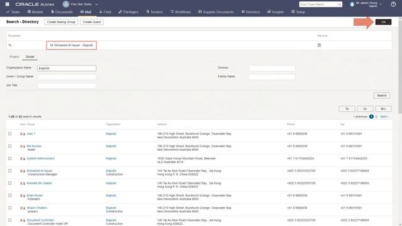Click the Given / Group Name input field
The height and width of the screenshot is (226, 402).
pyautogui.click(x=67, y=77)
